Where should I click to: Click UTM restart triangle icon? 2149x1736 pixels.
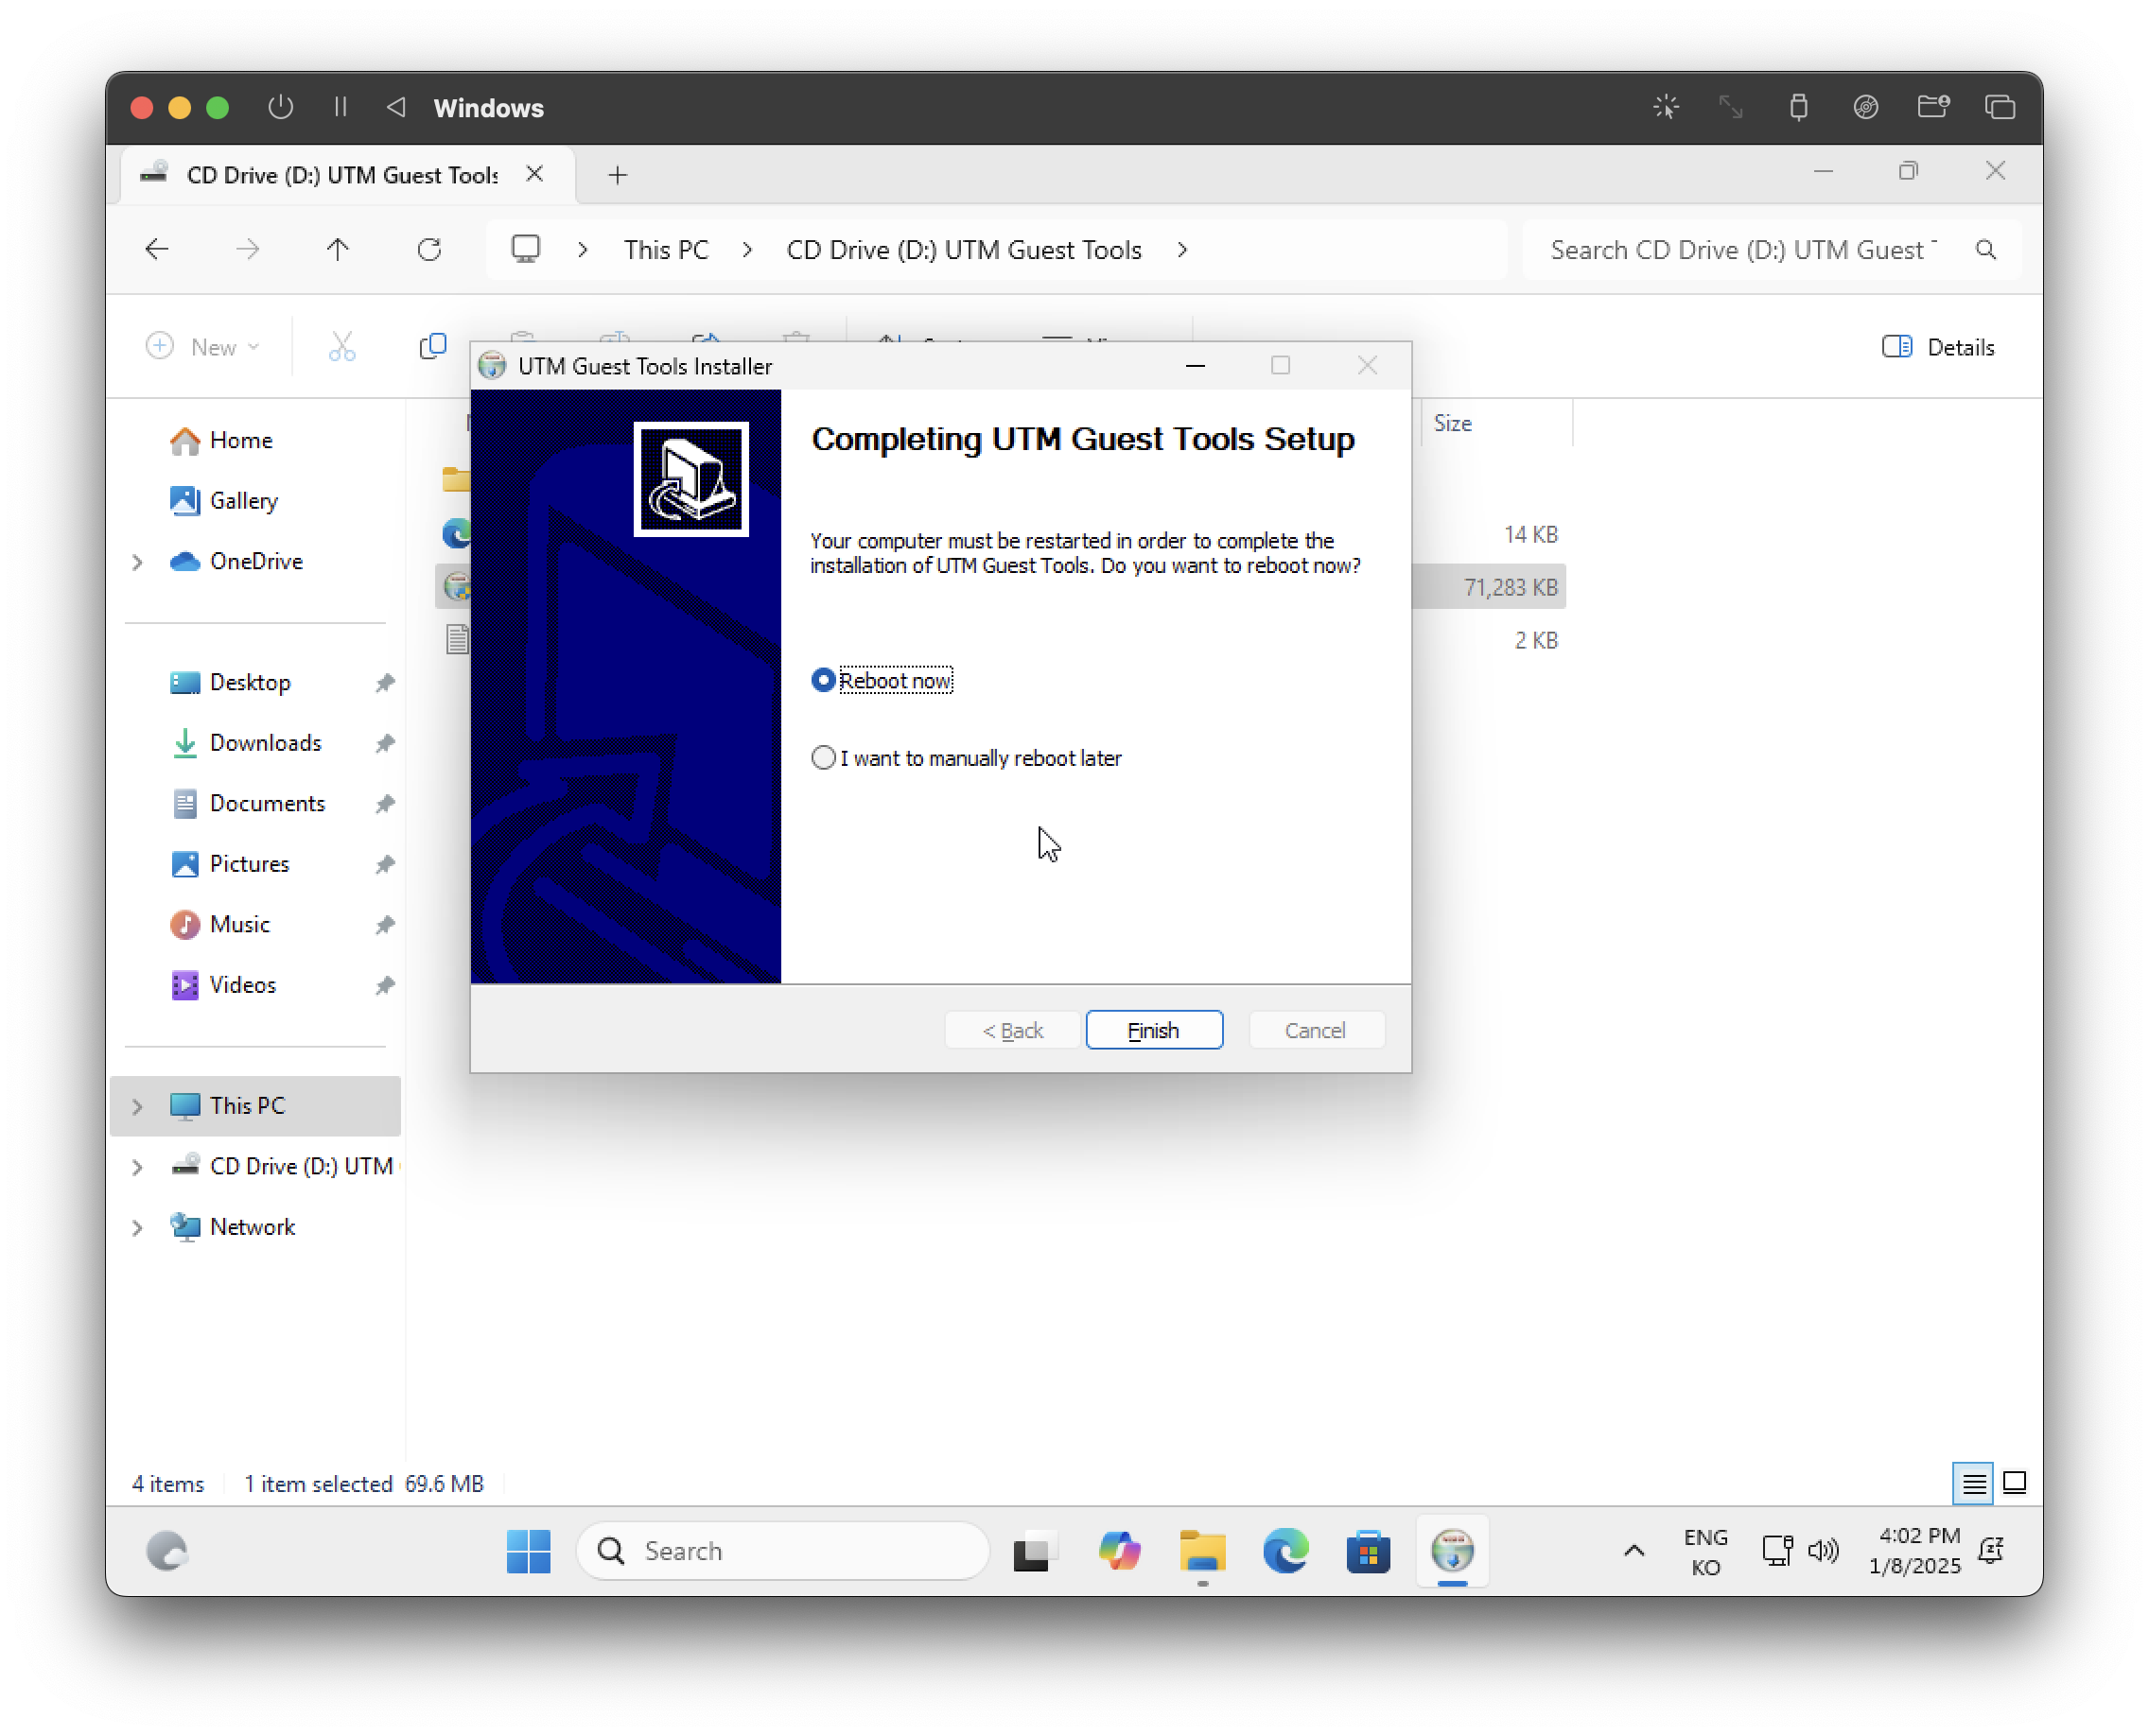click(x=396, y=107)
